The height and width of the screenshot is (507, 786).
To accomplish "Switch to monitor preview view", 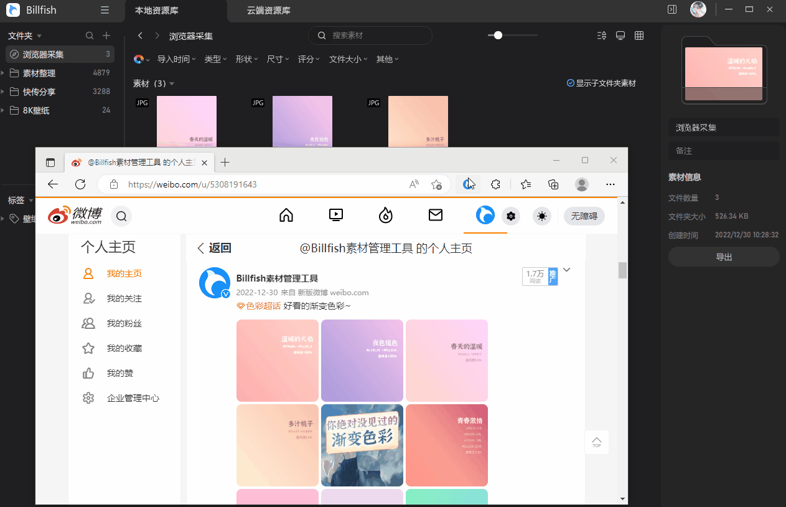I will pyautogui.click(x=620, y=36).
